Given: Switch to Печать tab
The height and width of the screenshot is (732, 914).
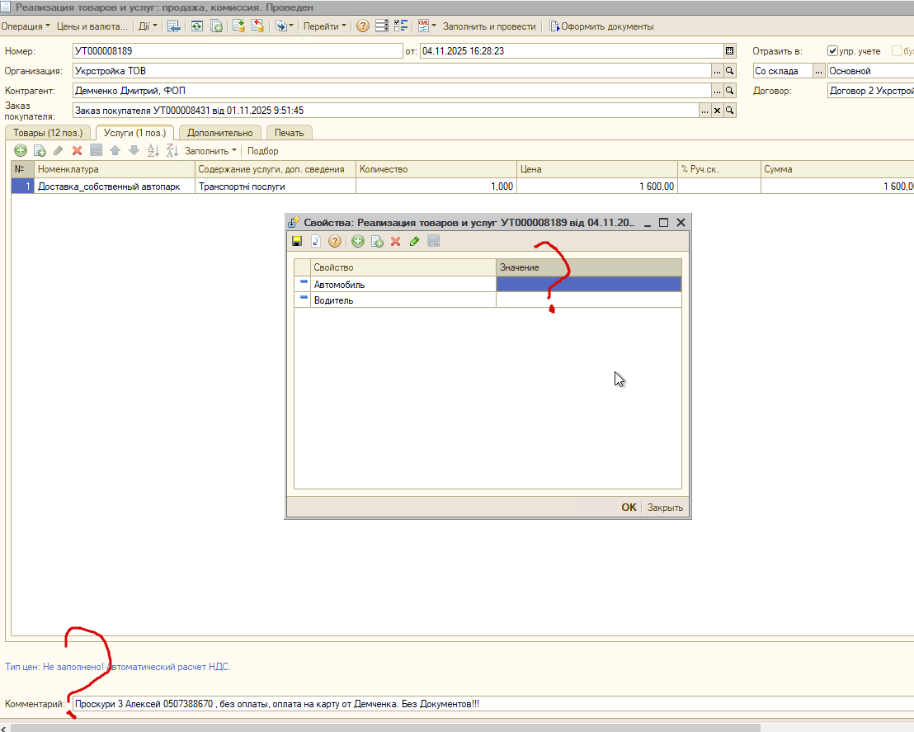Looking at the screenshot, I should pyautogui.click(x=289, y=133).
